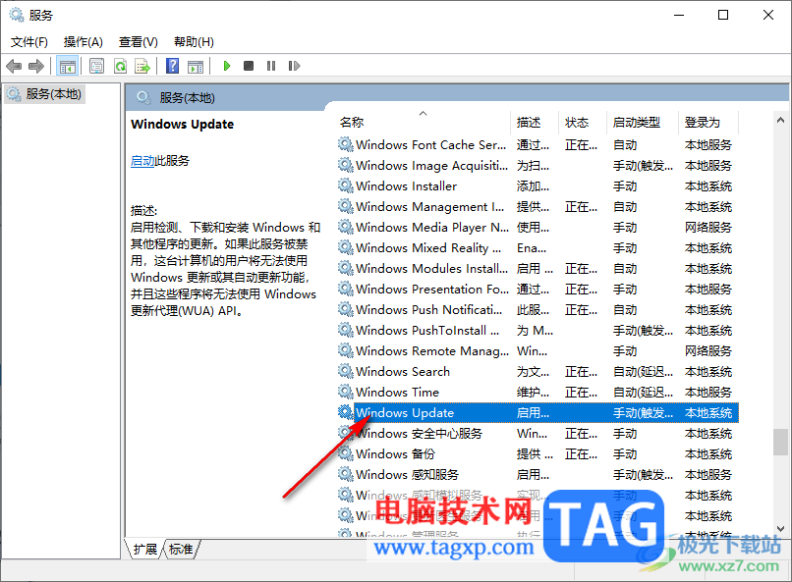Screen dimensions: 792x582
Task: Select the Windows Mixed Reality service row
Action: click(x=537, y=248)
